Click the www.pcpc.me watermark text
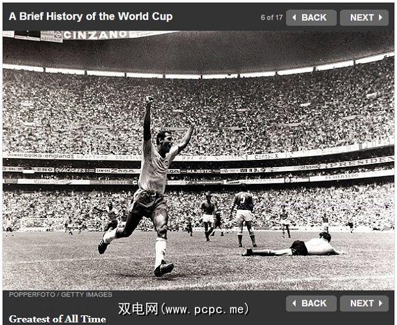Image resolution: width=397 pixels, height=325 pixels. pyautogui.click(x=183, y=309)
